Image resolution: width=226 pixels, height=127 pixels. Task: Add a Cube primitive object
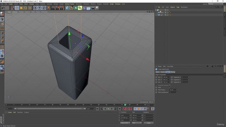67,8
